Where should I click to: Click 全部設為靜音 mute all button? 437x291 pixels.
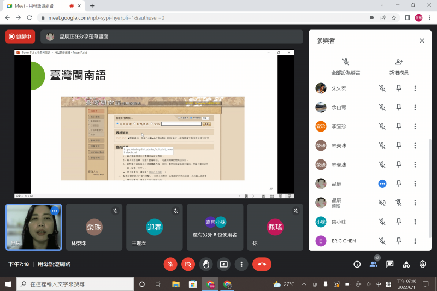[x=346, y=67]
